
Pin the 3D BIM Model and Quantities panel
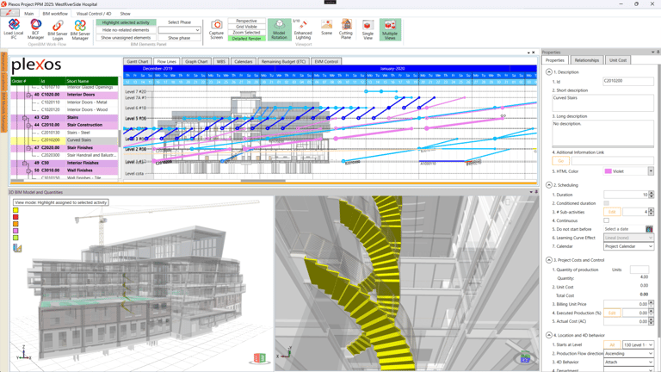pyautogui.click(x=536, y=192)
